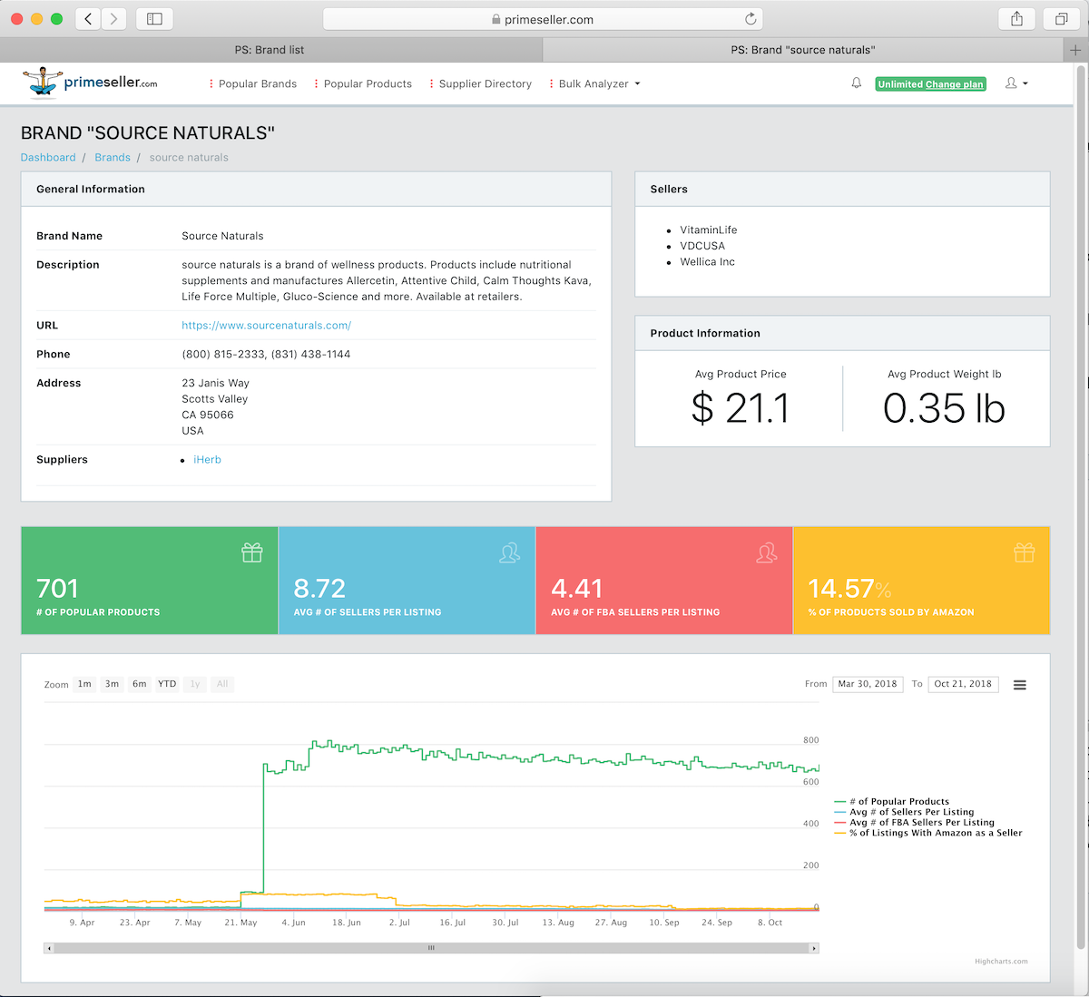Click the From date input field
Viewport: 1089px width, 997px height.
click(x=867, y=684)
